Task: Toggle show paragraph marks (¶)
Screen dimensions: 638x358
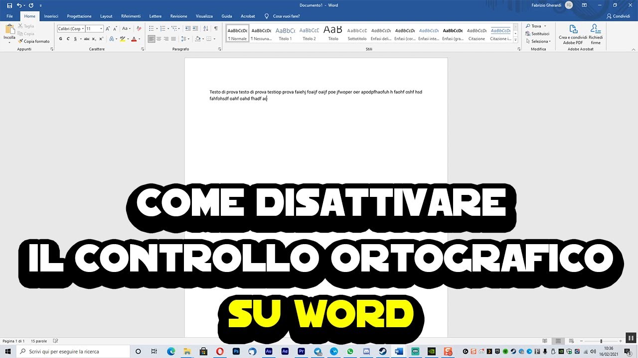Action: coord(216,29)
